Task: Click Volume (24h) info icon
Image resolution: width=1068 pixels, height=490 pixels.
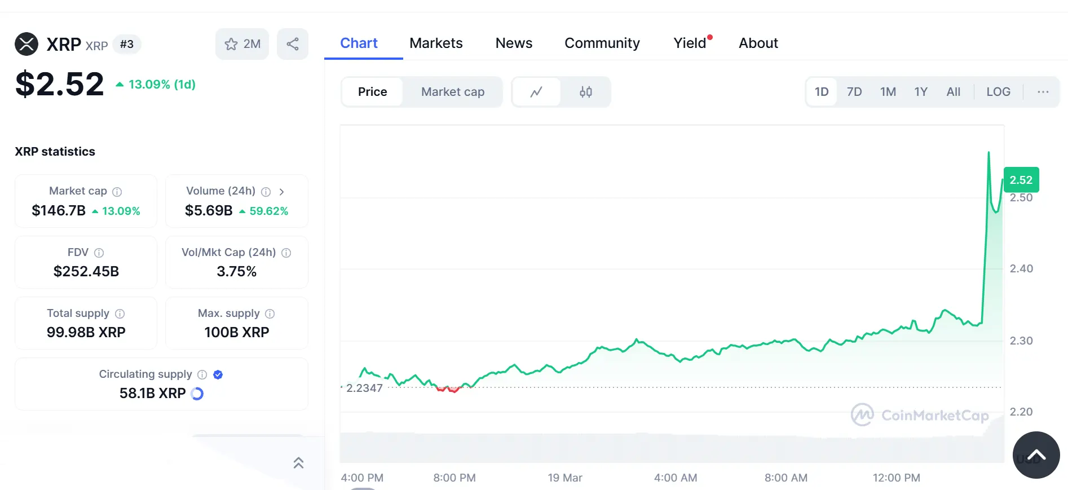Action: pyautogui.click(x=266, y=192)
